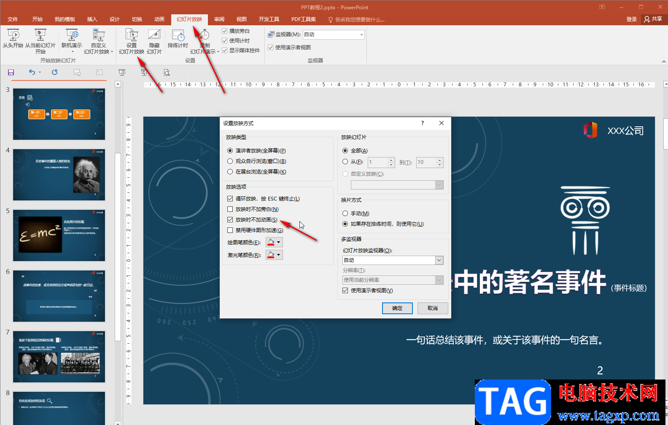Open online presentation (联机演示) tool
Image resolution: width=668 pixels, height=425 pixels.
click(x=72, y=41)
